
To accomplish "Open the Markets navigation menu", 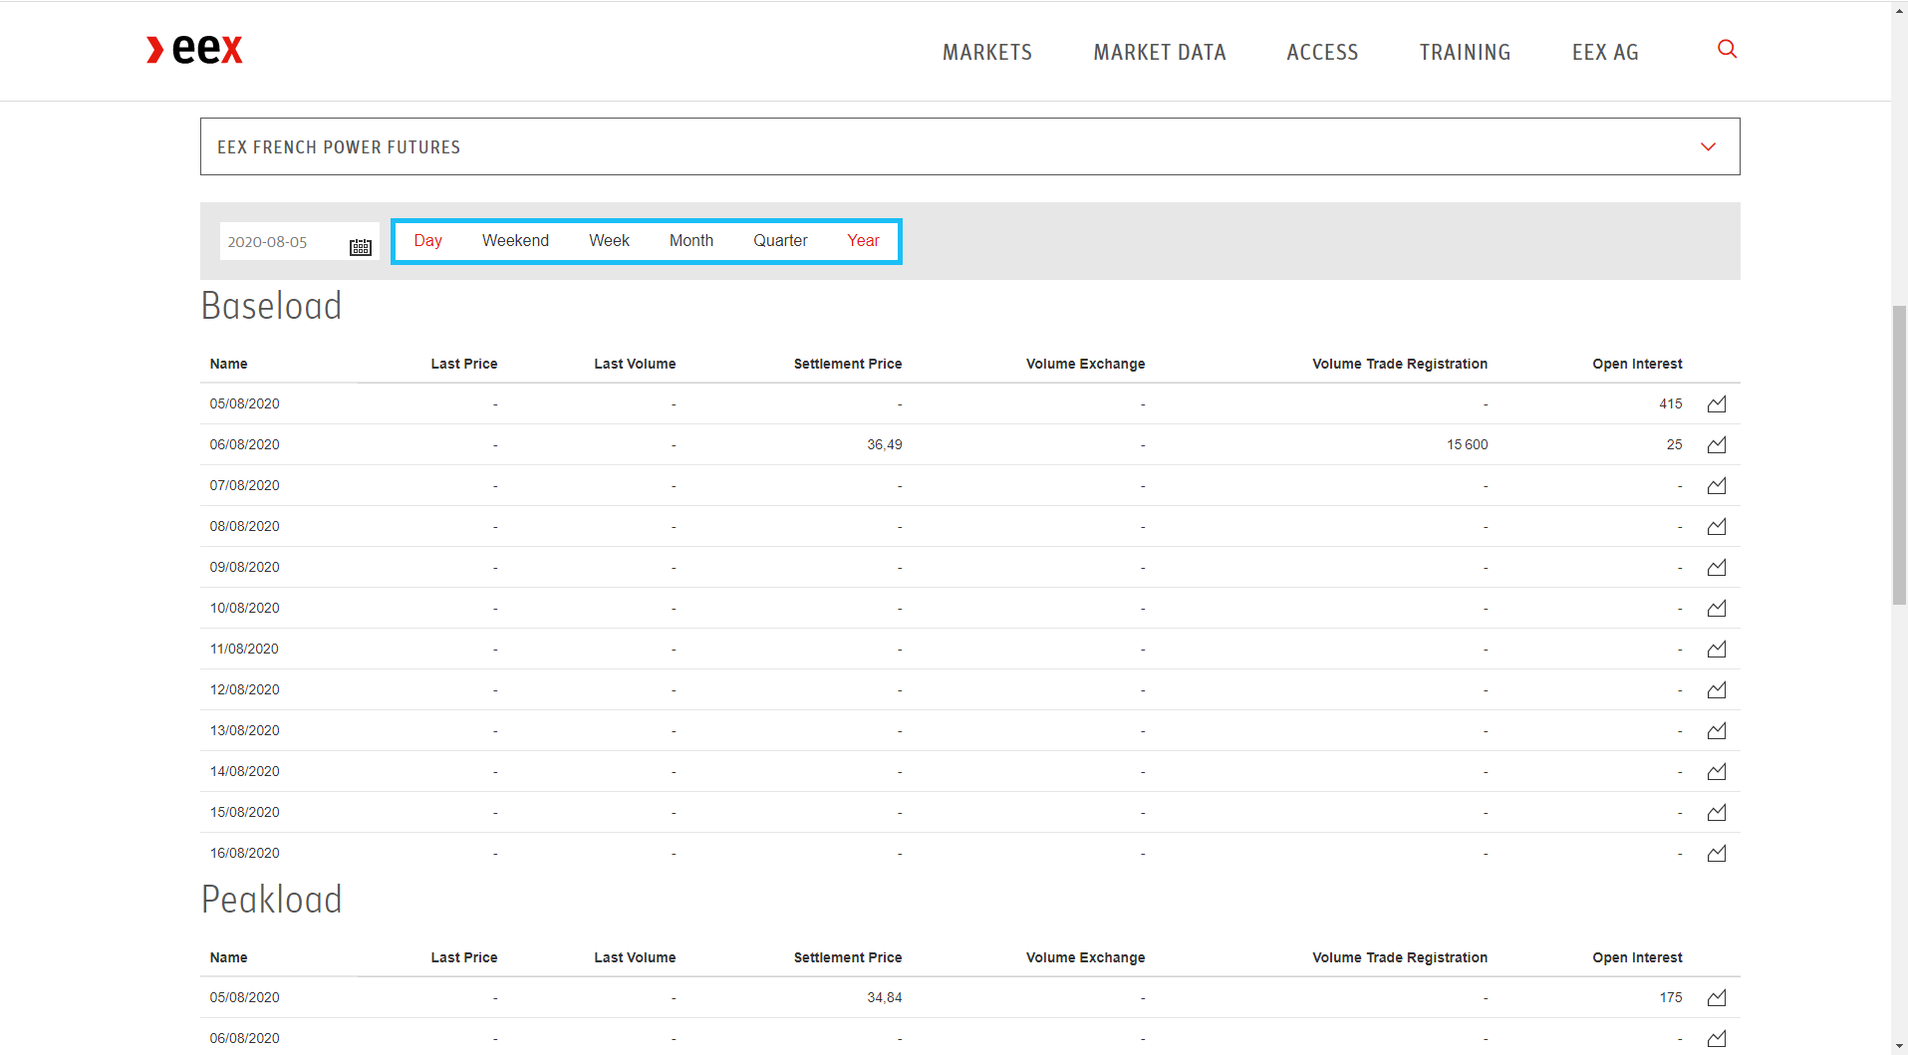I will tap(986, 53).
